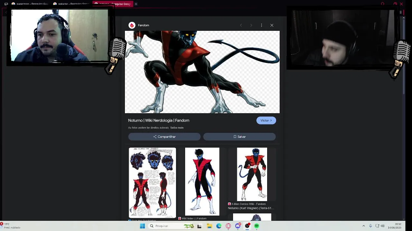412x231 pixels.
Task: Open the black terminal taskbar icon
Action: click(199, 226)
